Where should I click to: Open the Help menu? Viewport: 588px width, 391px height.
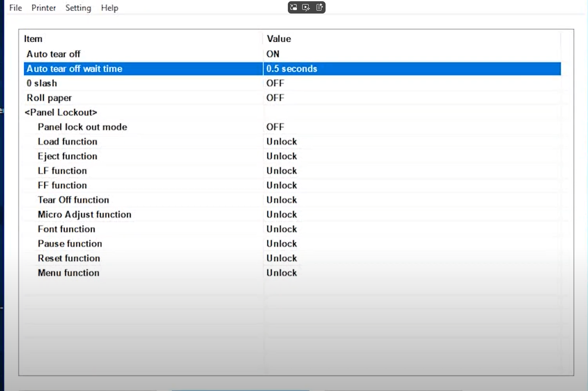[109, 8]
